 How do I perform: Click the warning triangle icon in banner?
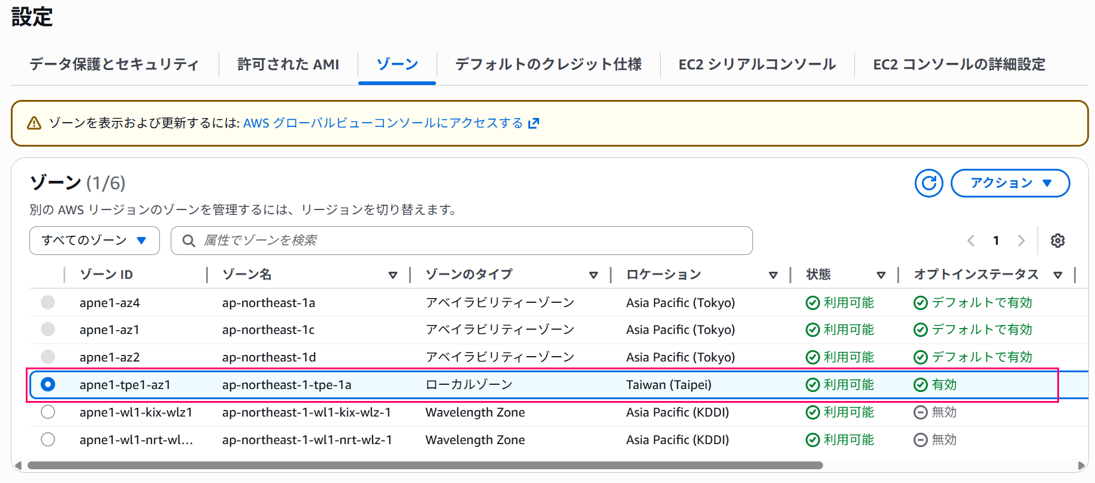(x=34, y=123)
